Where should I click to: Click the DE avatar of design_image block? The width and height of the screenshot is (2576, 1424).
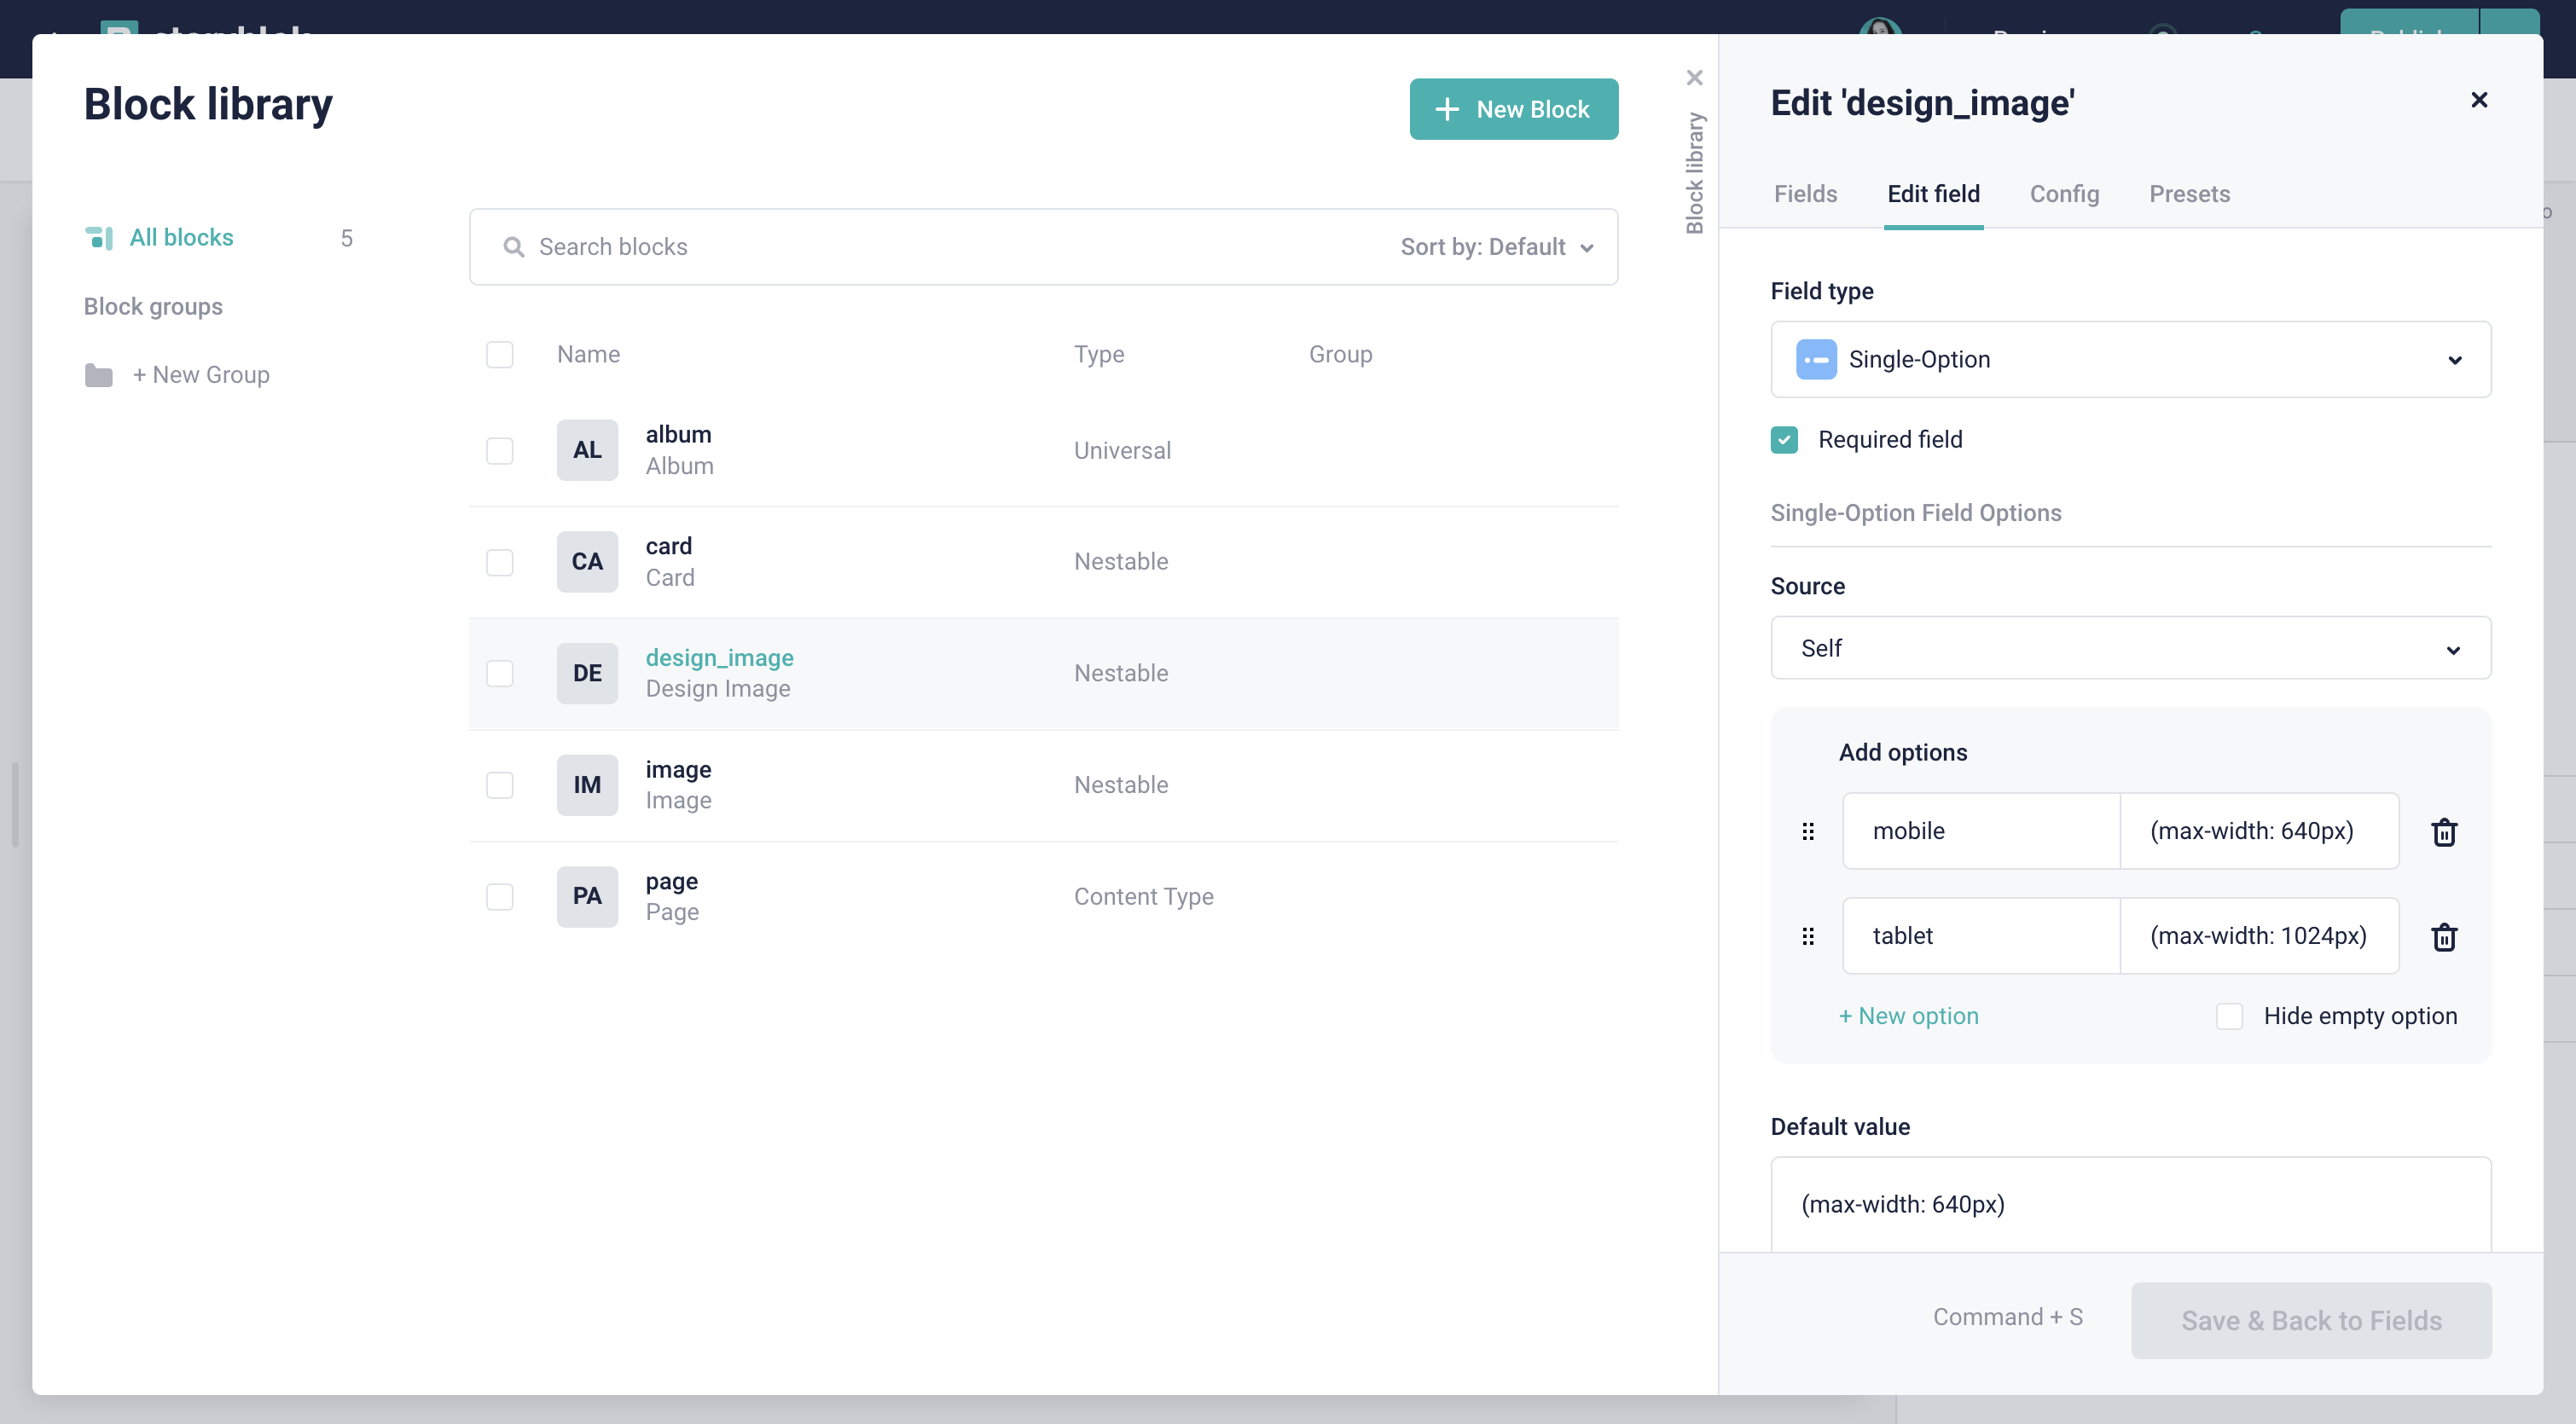pyautogui.click(x=587, y=673)
